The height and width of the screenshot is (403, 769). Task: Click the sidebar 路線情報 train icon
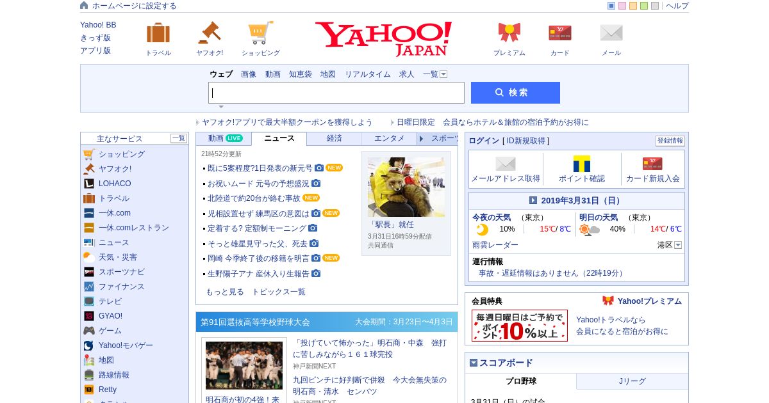[x=89, y=375]
